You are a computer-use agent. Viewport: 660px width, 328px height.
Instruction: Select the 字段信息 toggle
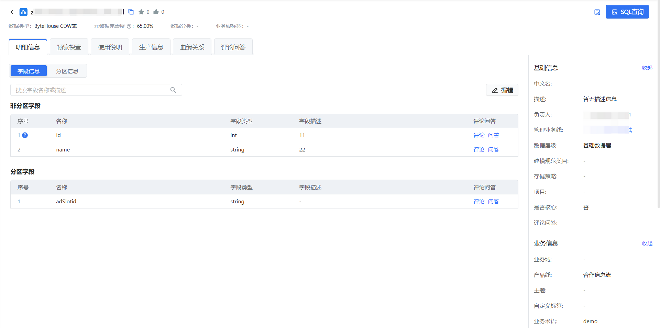coord(29,71)
